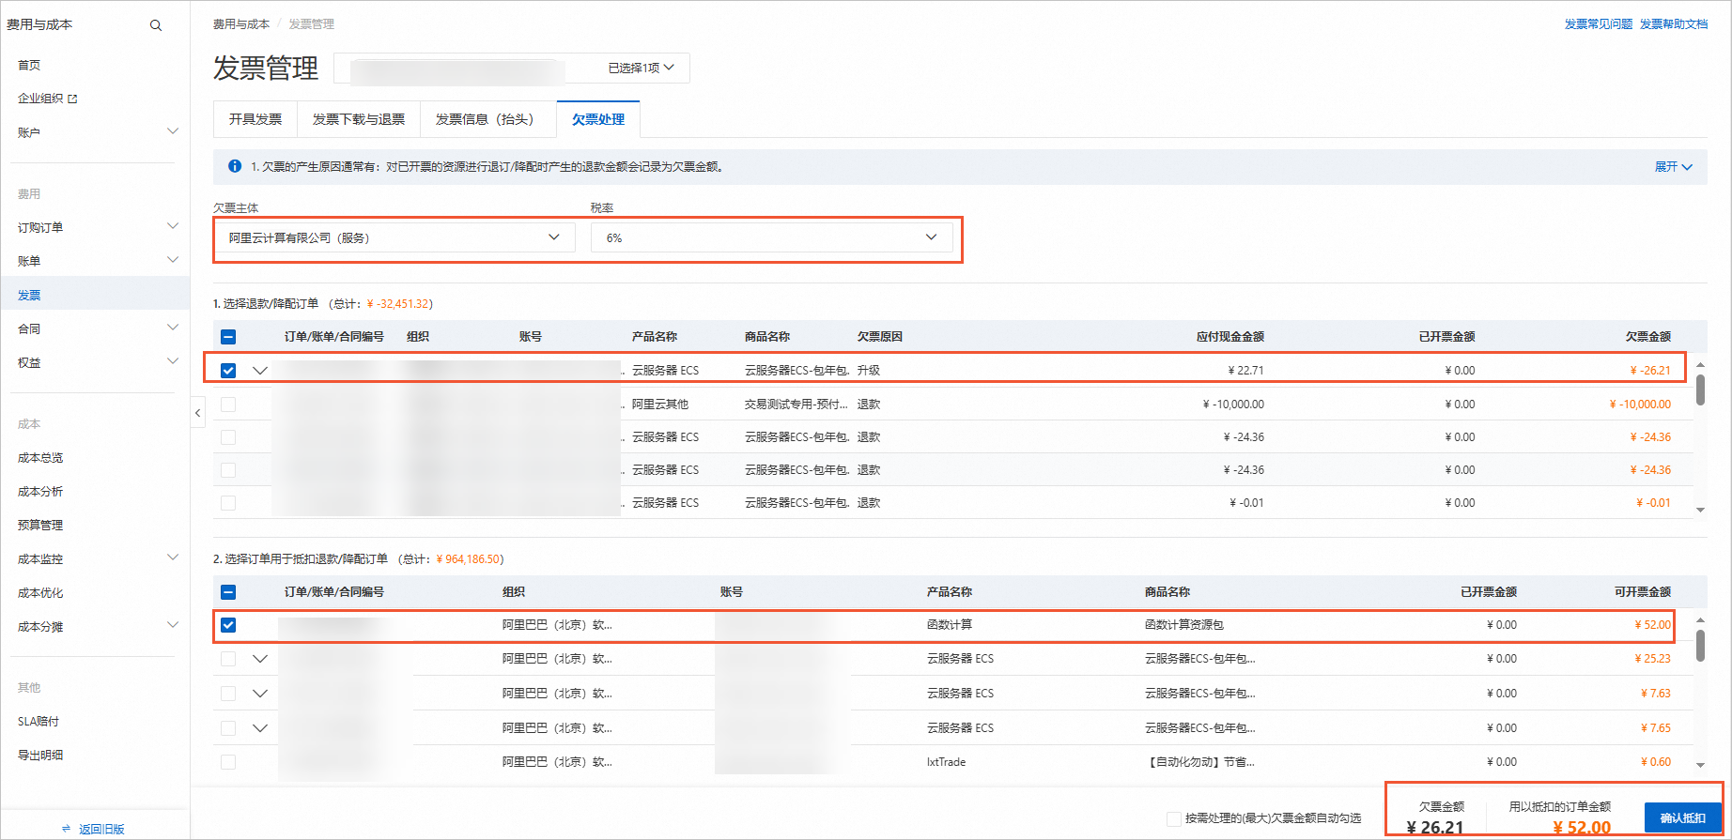Expand the notice with 展开

point(1673,166)
